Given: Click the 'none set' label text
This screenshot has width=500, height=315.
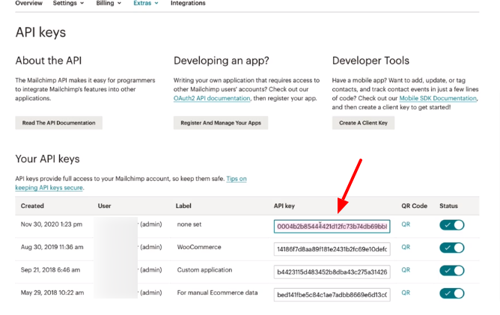Looking at the screenshot, I should (189, 224).
